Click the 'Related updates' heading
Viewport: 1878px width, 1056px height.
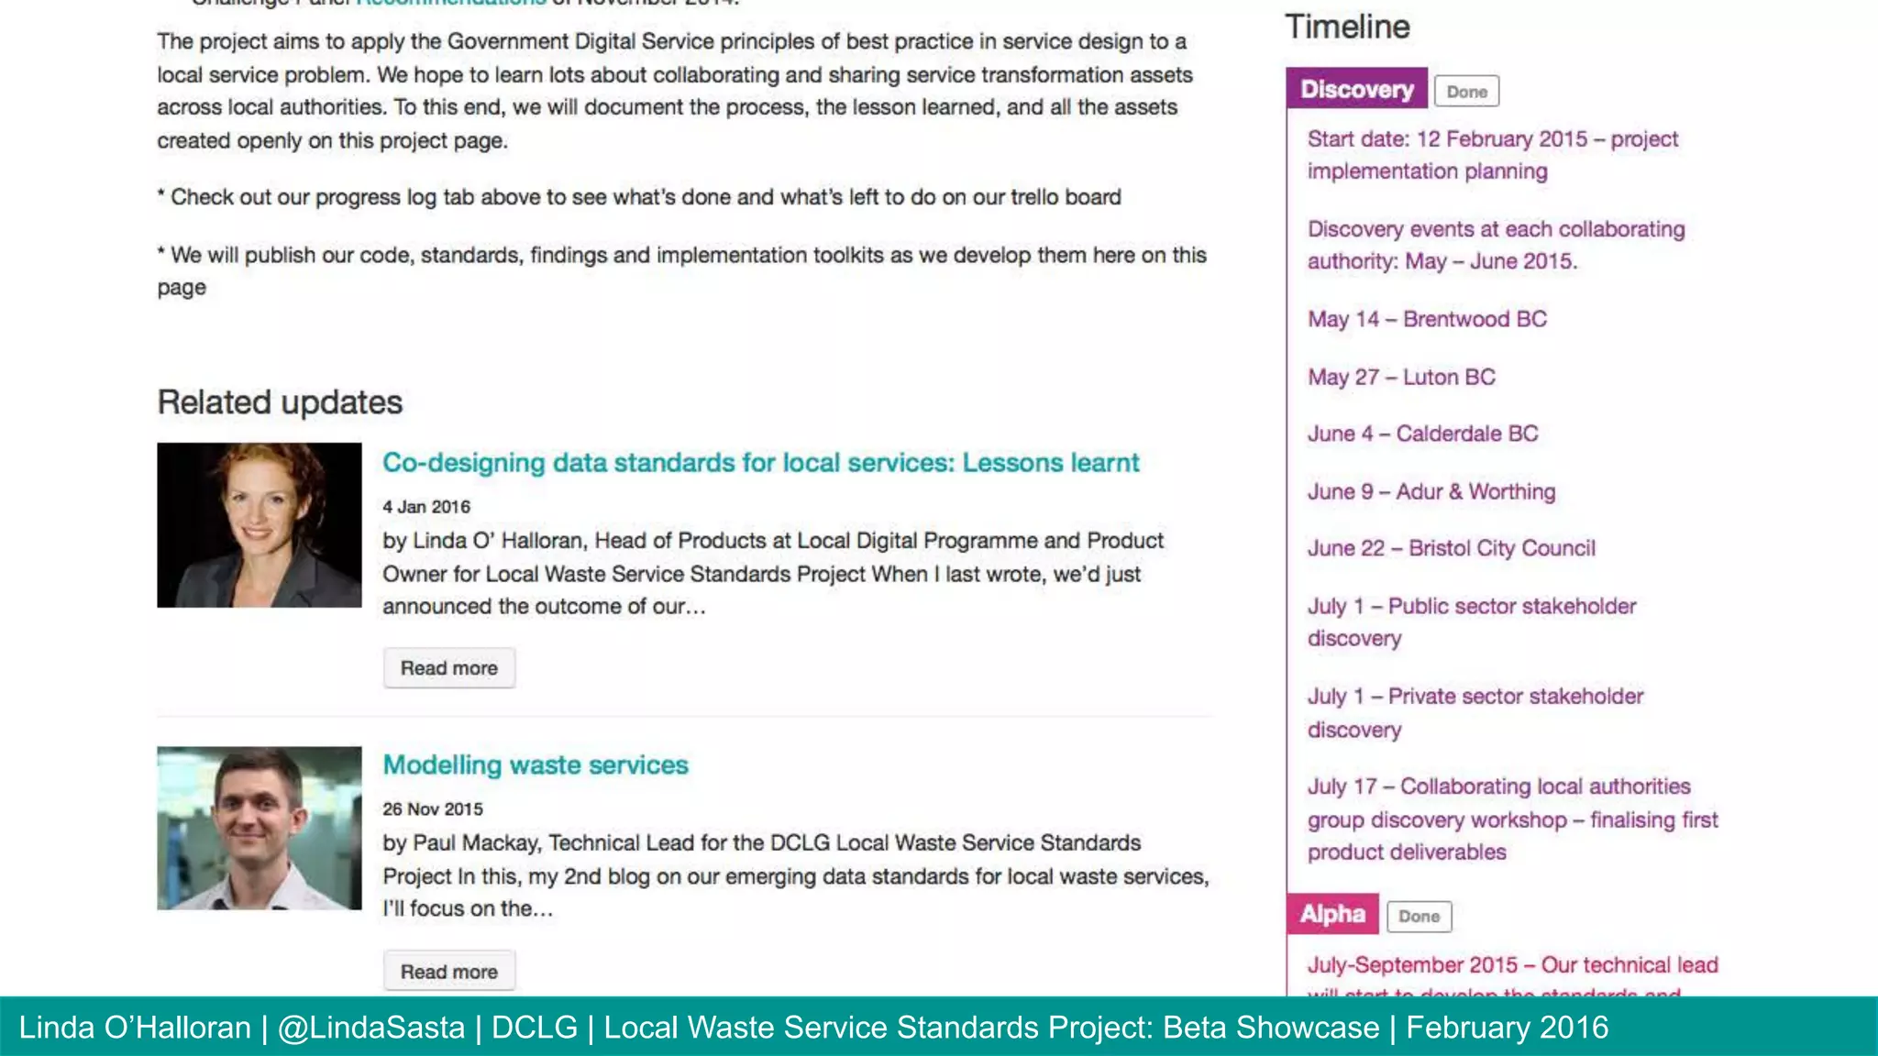280,402
